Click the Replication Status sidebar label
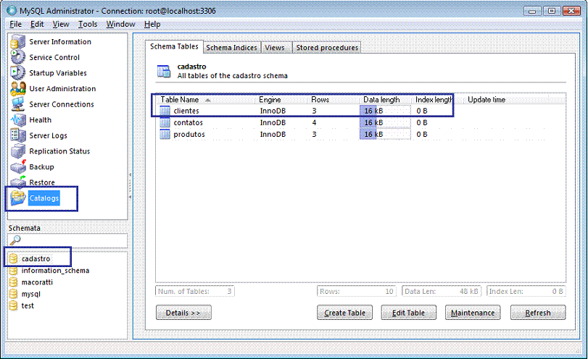This screenshot has width=588, height=359. tap(59, 151)
